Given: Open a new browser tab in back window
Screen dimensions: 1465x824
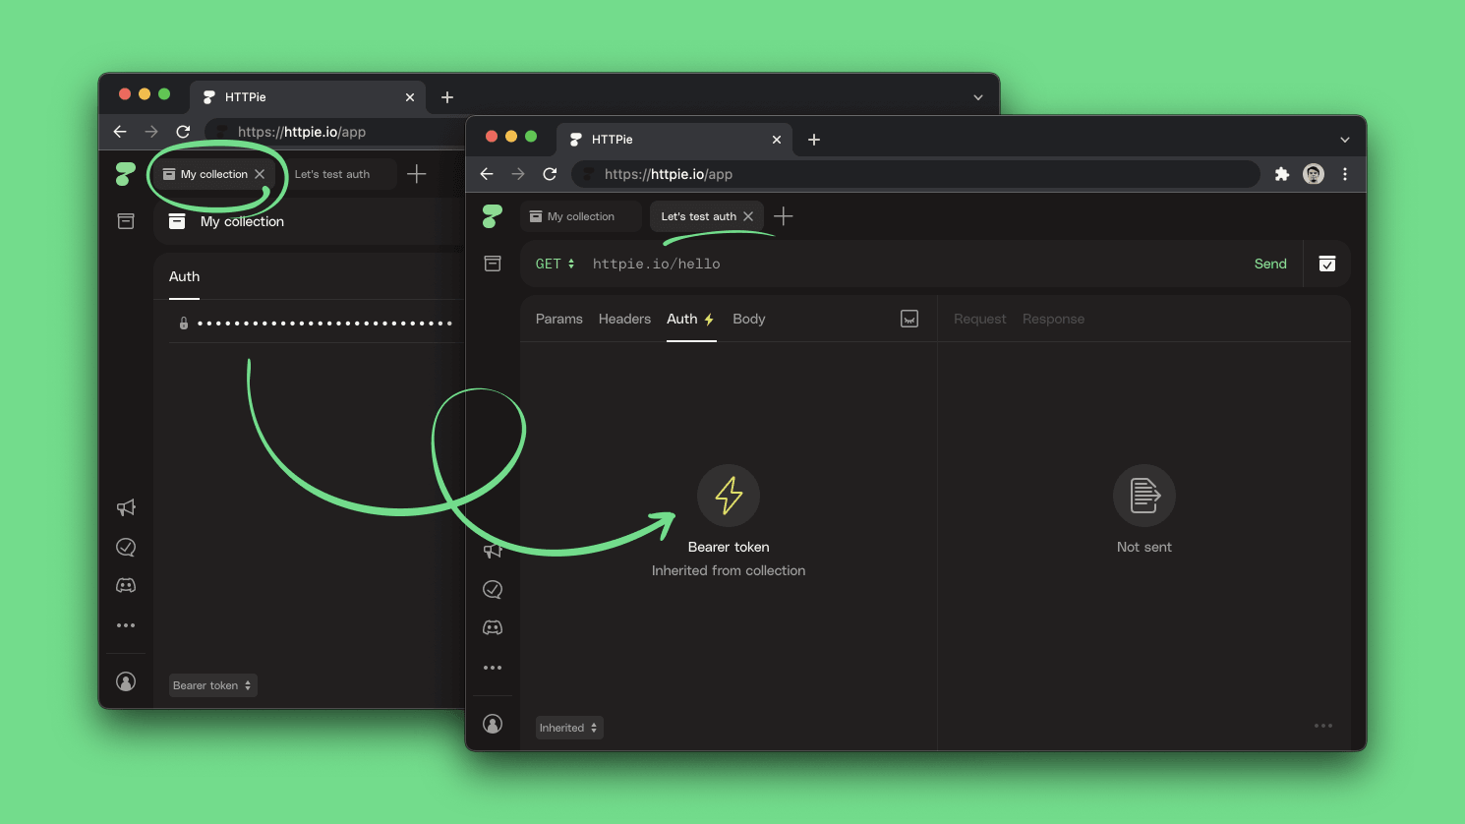Looking at the screenshot, I should tap(447, 97).
